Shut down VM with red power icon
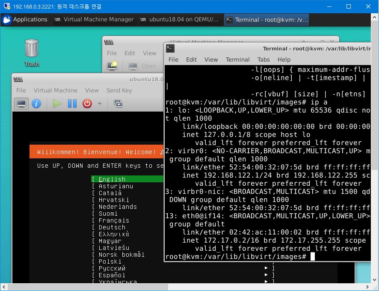Viewport: 379px width, 291px height. pyautogui.click(x=87, y=104)
